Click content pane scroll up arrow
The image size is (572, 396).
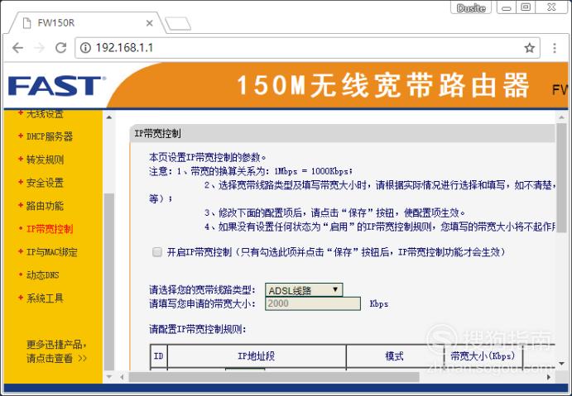[x=561, y=117]
